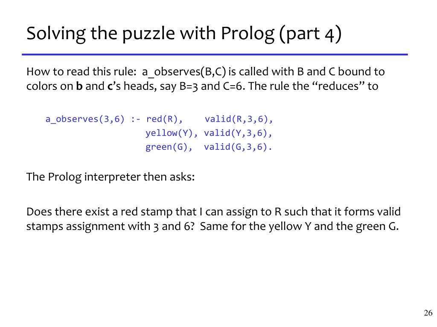Click the :- operator in the code
Viewport: 437px width, 327px height.
tap(135, 119)
